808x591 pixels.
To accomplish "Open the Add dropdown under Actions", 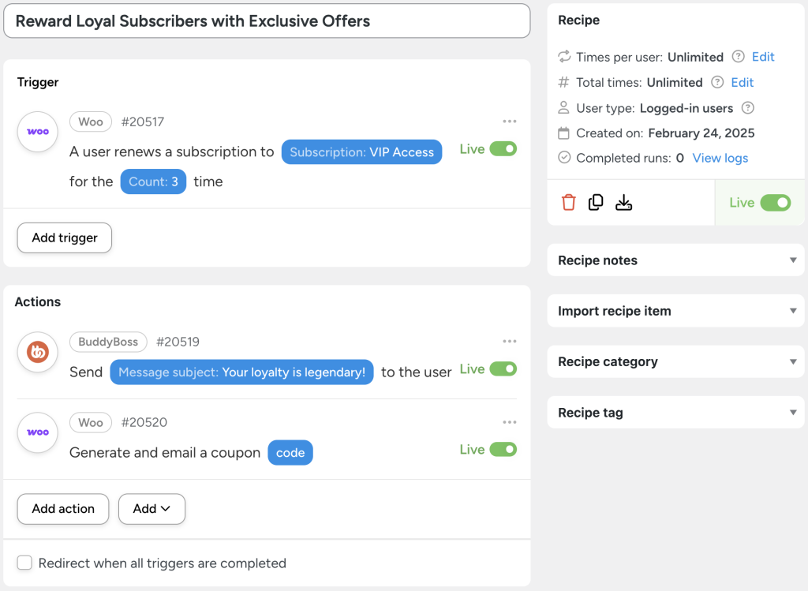I will pos(151,509).
